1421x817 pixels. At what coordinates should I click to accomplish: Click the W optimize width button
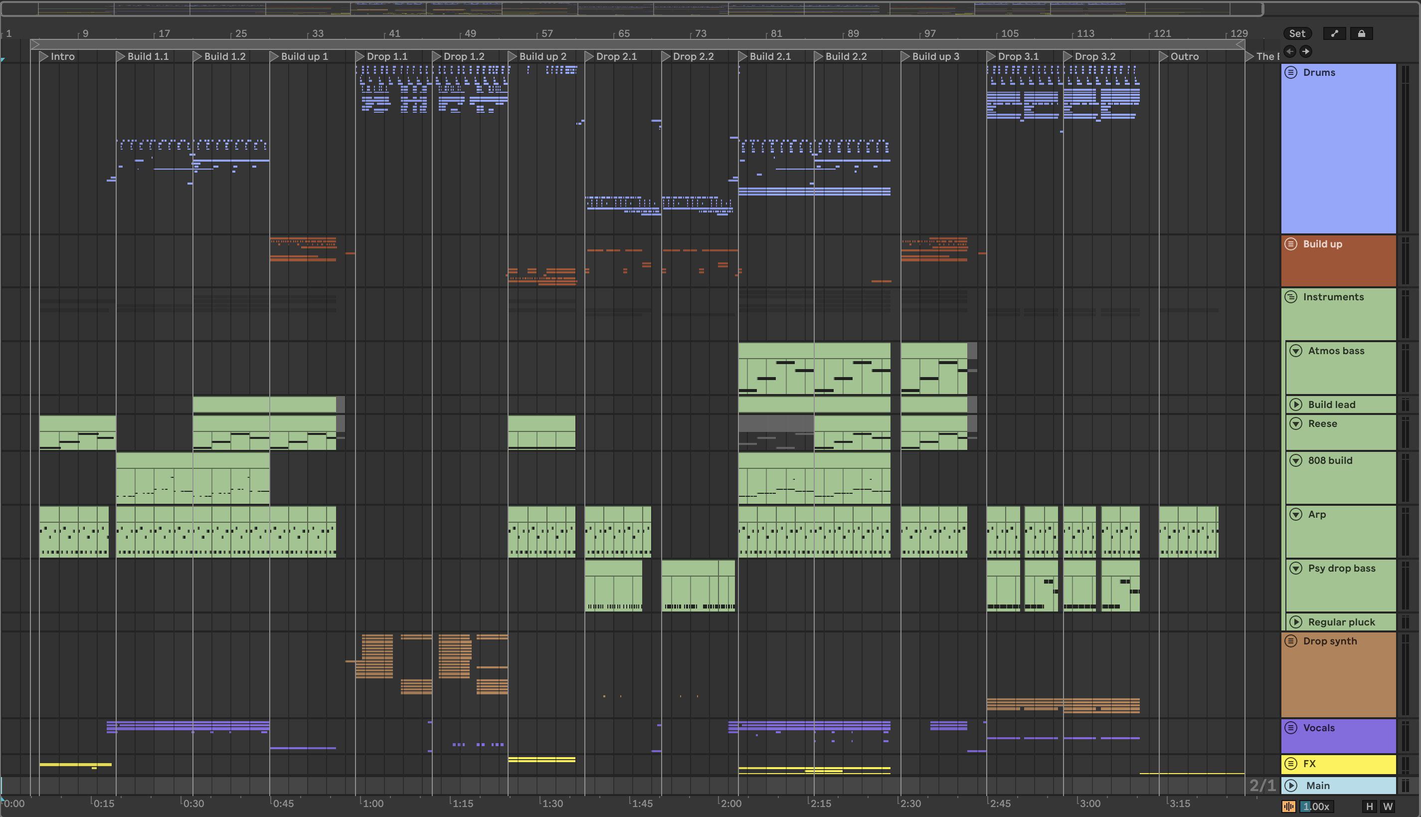point(1388,807)
